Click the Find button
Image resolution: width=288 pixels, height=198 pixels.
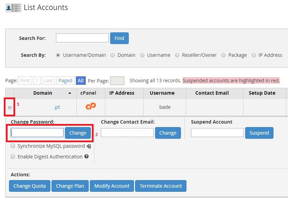[x=119, y=38]
